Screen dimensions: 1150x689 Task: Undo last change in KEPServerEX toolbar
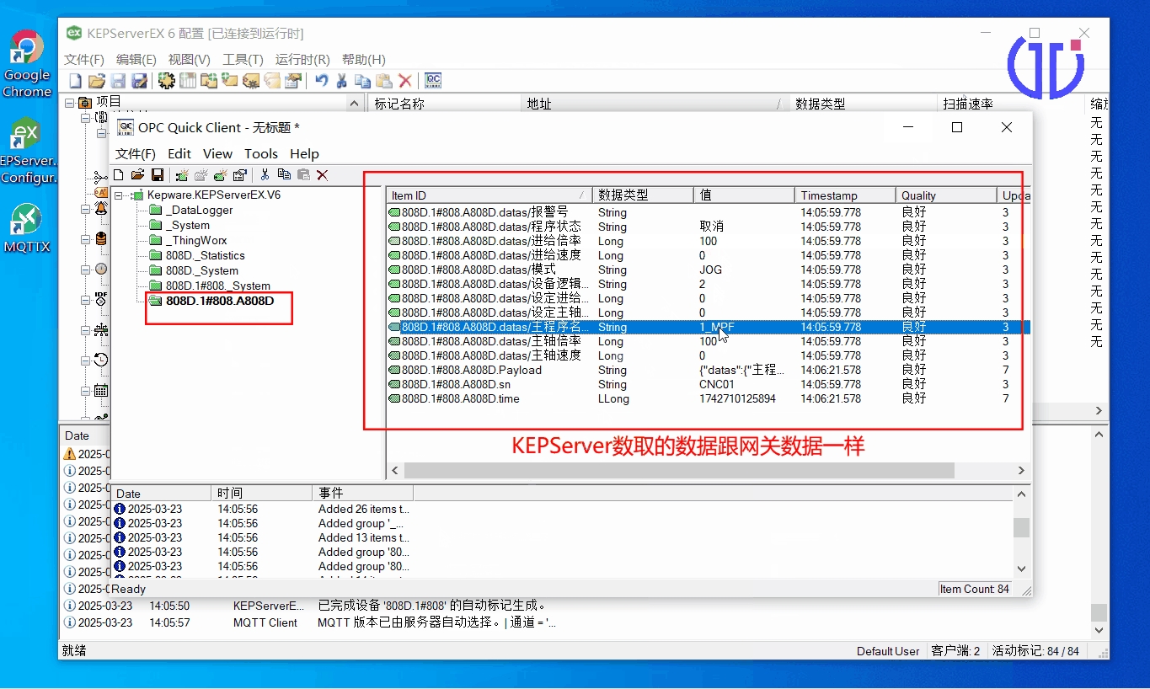coord(321,81)
